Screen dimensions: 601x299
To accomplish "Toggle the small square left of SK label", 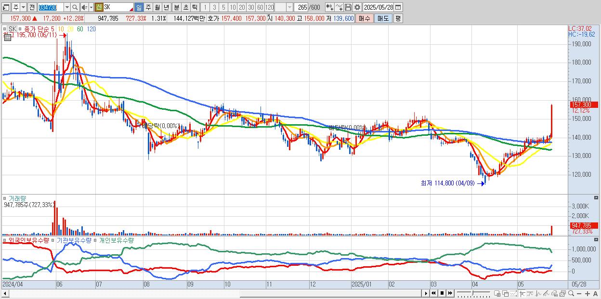I will point(5,29).
